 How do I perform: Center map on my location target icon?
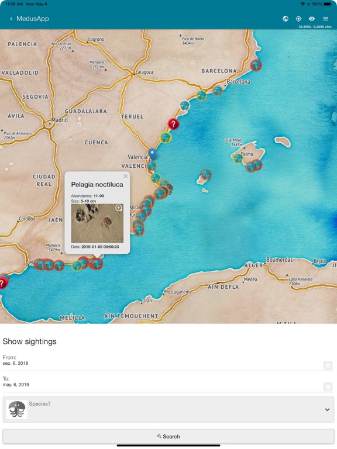point(298,19)
